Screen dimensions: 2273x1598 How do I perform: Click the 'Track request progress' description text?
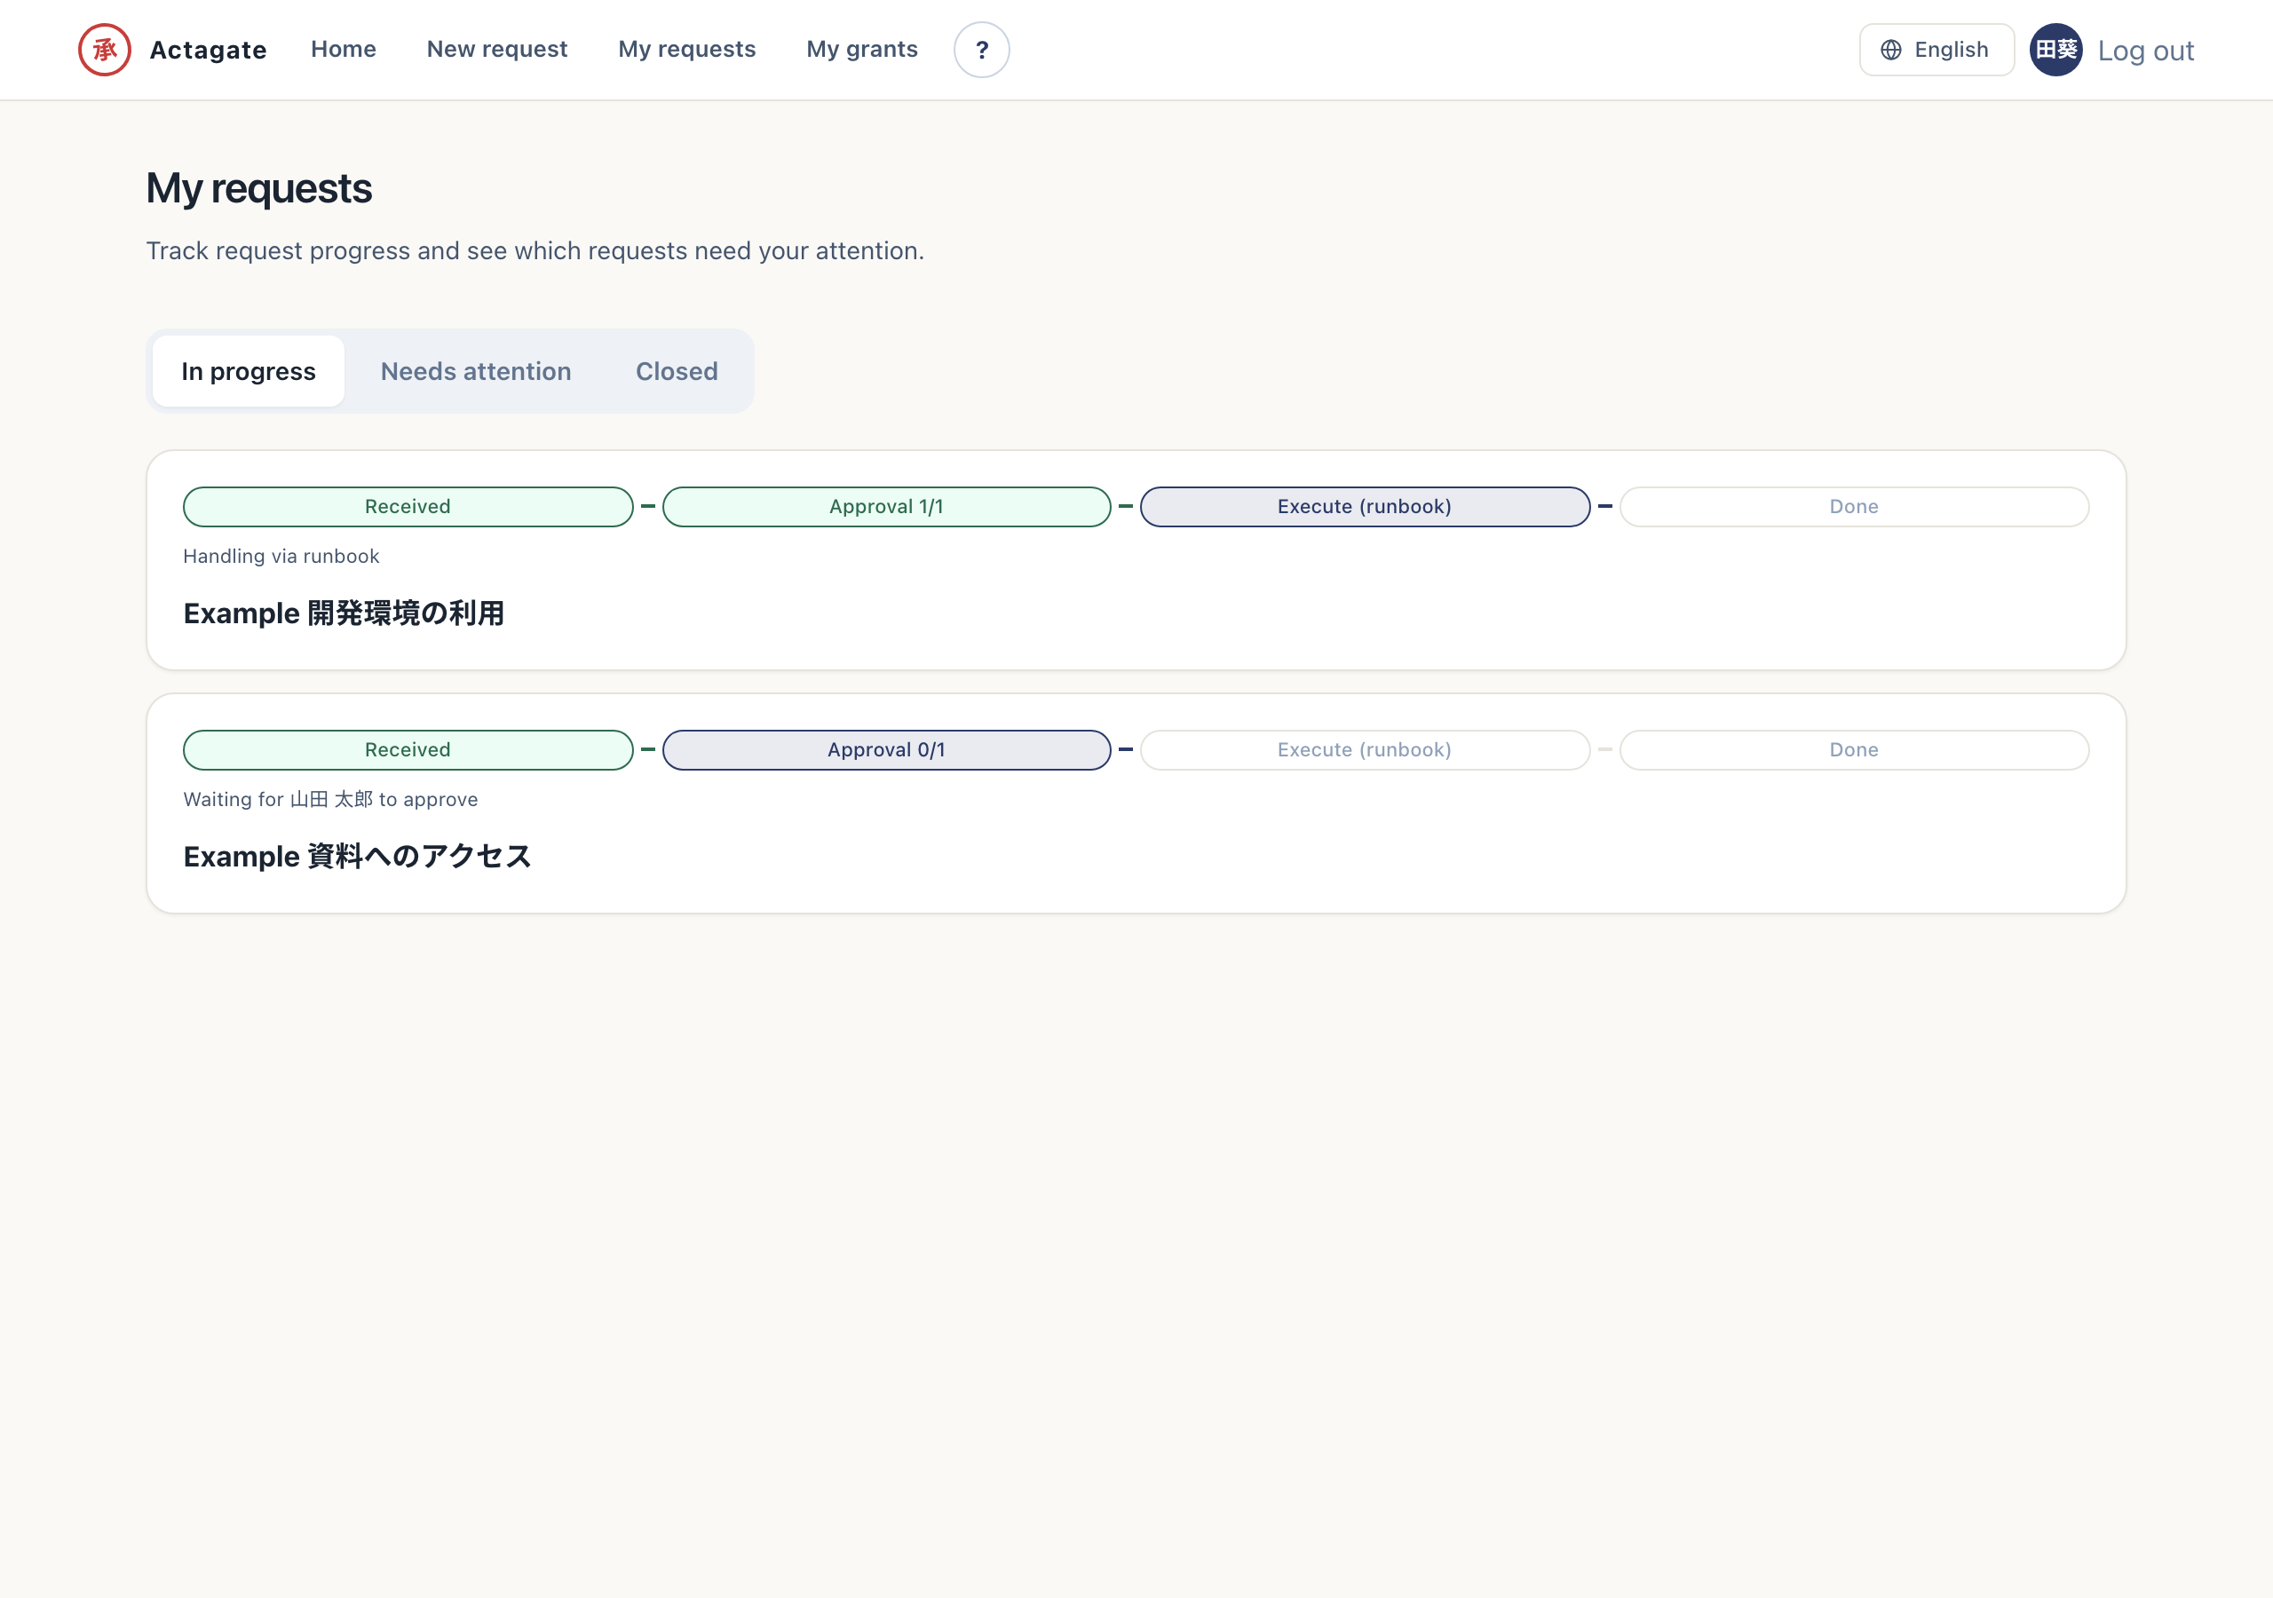tap(535, 251)
